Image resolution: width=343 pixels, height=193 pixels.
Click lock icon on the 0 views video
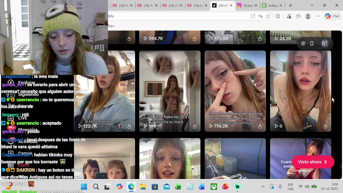coord(325,126)
